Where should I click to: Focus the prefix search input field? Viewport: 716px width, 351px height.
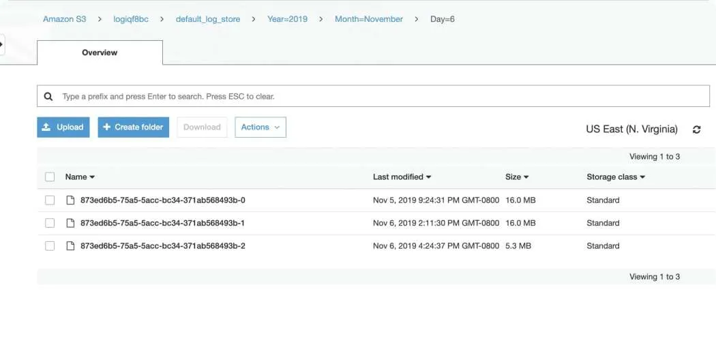pyautogui.click(x=373, y=96)
